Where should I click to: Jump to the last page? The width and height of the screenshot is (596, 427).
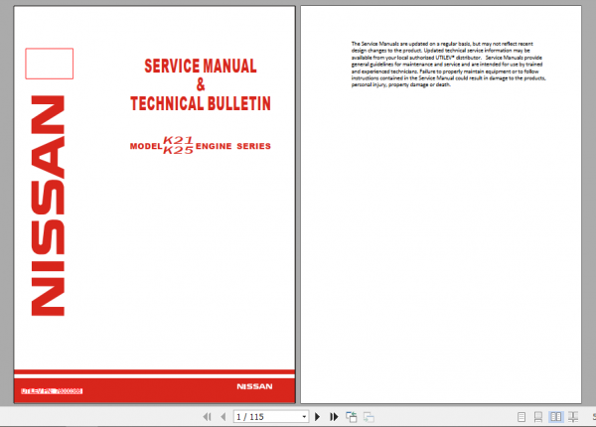tap(334, 417)
